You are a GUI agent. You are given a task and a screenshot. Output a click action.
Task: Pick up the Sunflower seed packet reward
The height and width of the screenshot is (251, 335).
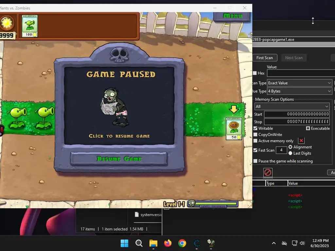click(234, 128)
